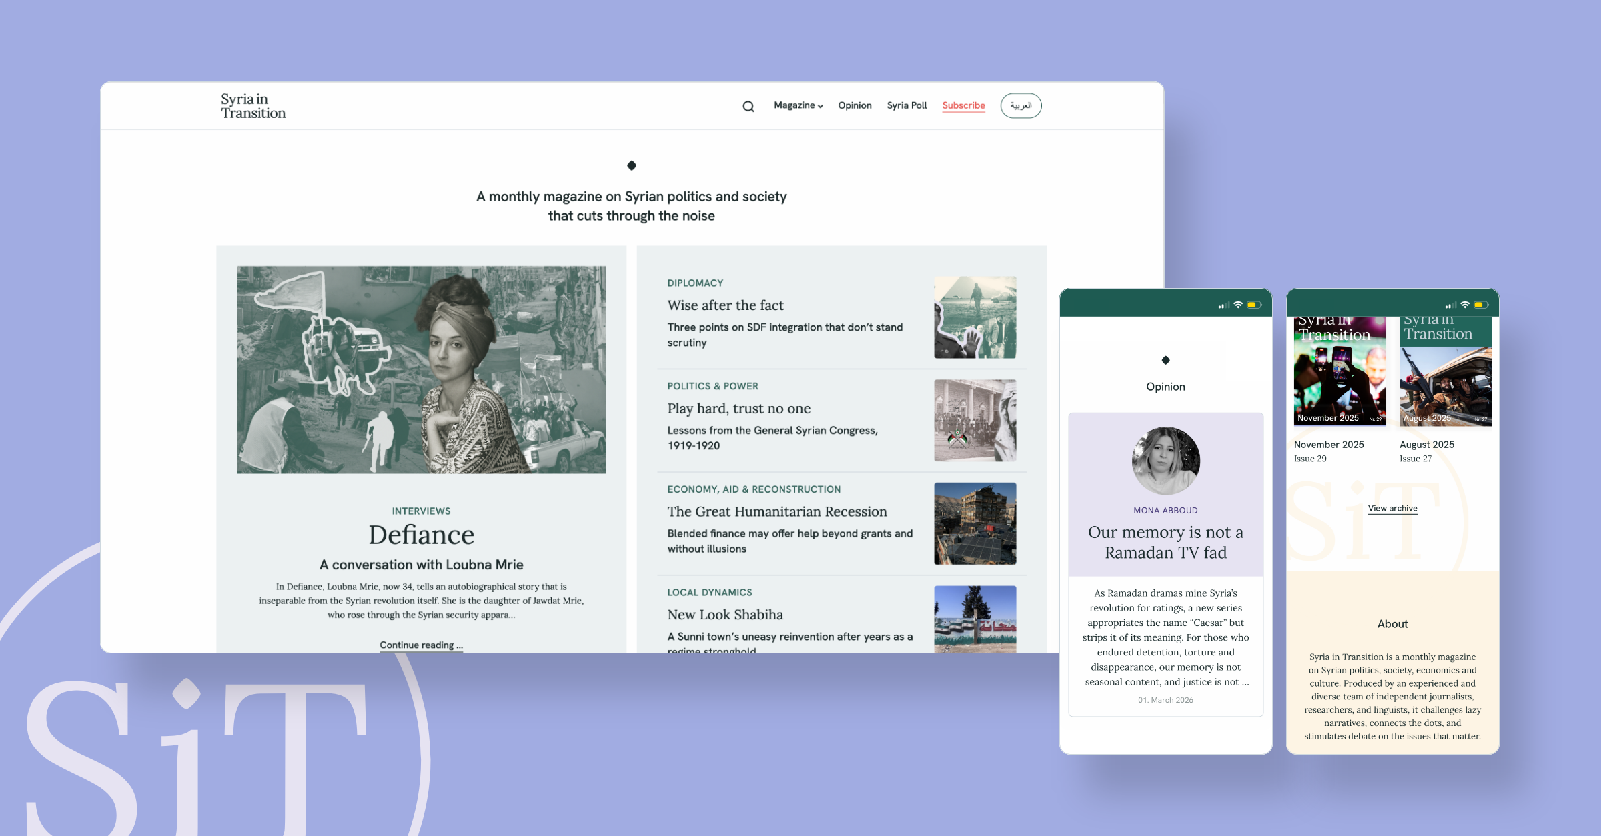Click the New Look Shabiha thumbnail
Viewport: 1601px width, 836px height.
[975, 619]
